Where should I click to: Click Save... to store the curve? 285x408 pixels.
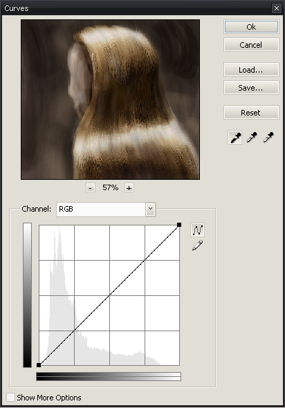click(251, 88)
